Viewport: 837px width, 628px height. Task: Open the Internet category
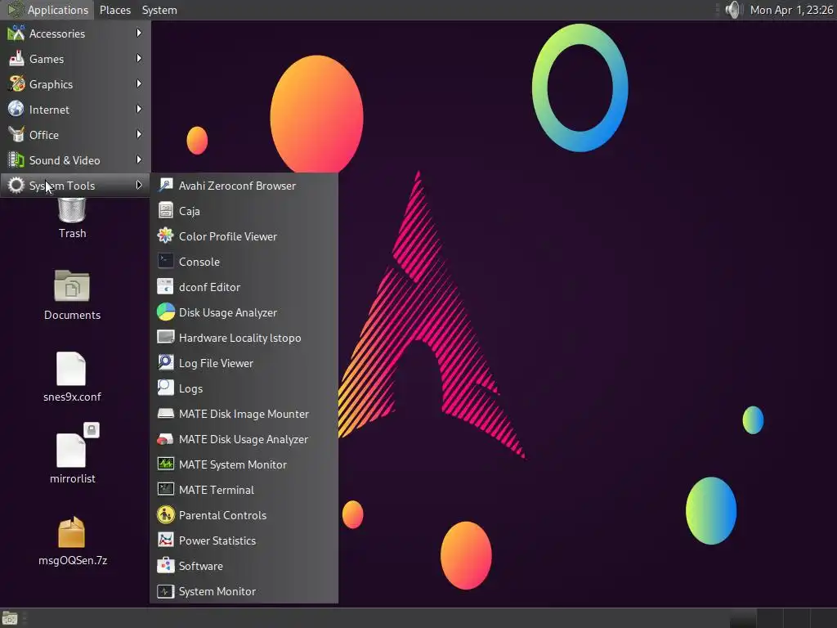point(75,110)
